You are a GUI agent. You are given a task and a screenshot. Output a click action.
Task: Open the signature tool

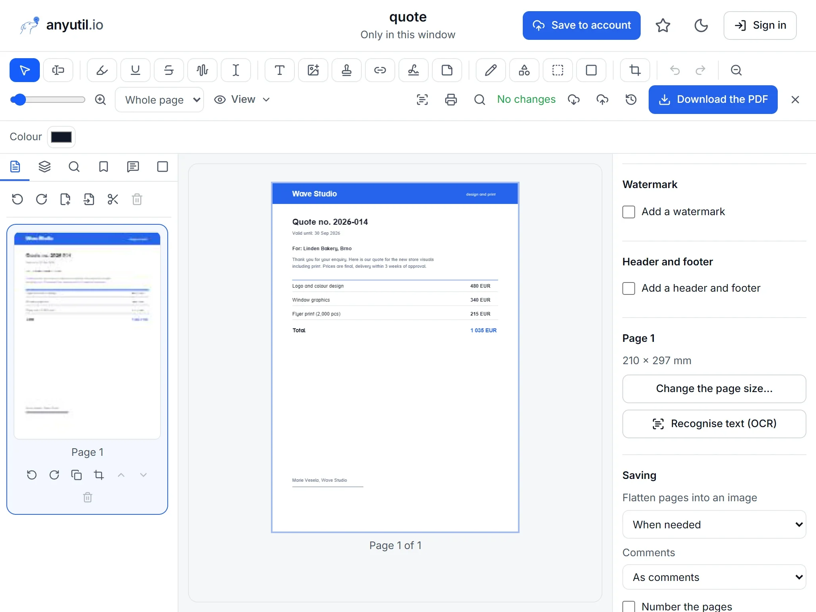tap(414, 71)
